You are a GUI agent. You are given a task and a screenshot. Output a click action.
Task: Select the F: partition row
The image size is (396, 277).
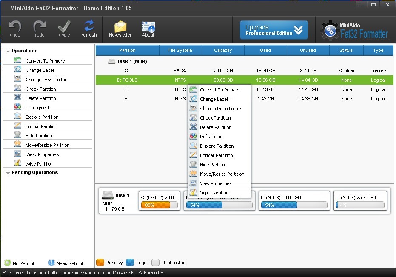tap(245, 99)
